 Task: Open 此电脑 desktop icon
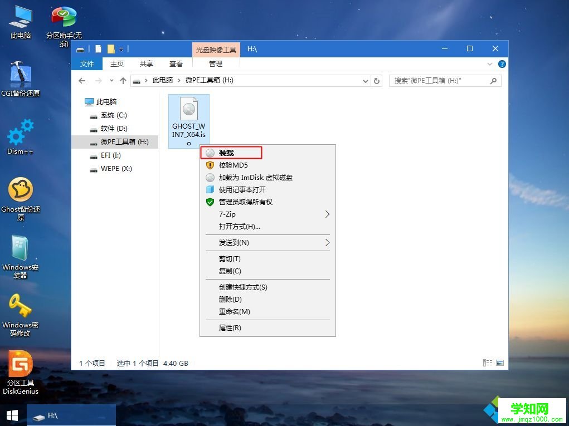20,17
